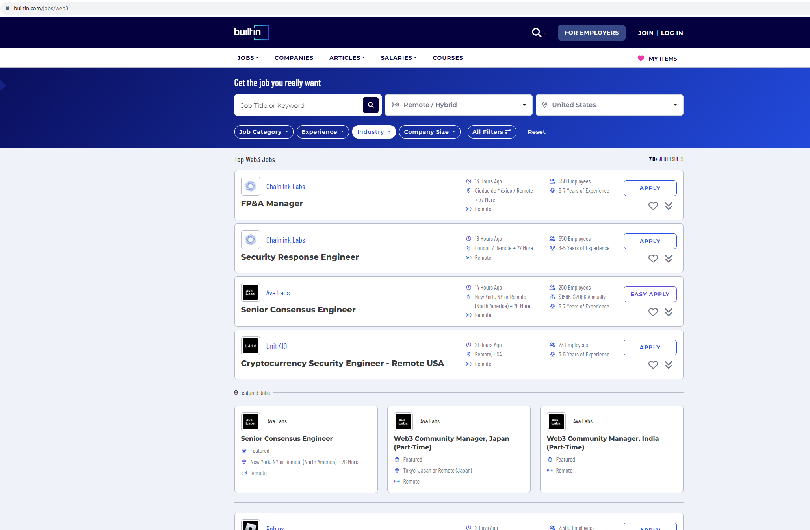The width and height of the screenshot is (810, 530).
Task: Favorite the Senior Consensus Engineer job
Action: point(653,312)
